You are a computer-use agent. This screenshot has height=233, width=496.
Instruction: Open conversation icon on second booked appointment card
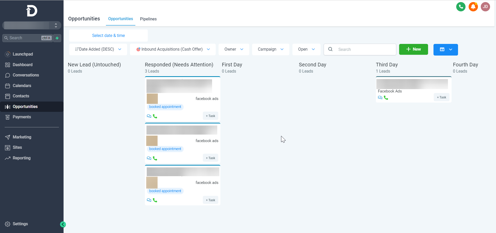[149, 158]
